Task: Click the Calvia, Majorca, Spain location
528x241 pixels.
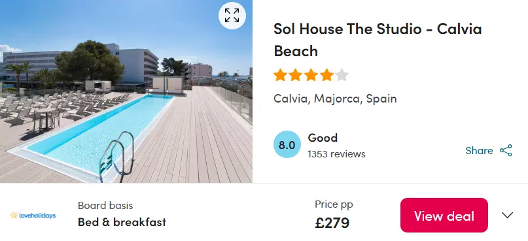Action: point(335,99)
